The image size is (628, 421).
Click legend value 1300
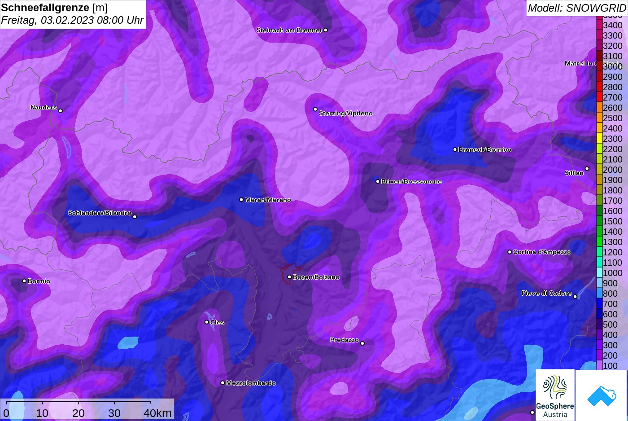click(x=613, y=242)
